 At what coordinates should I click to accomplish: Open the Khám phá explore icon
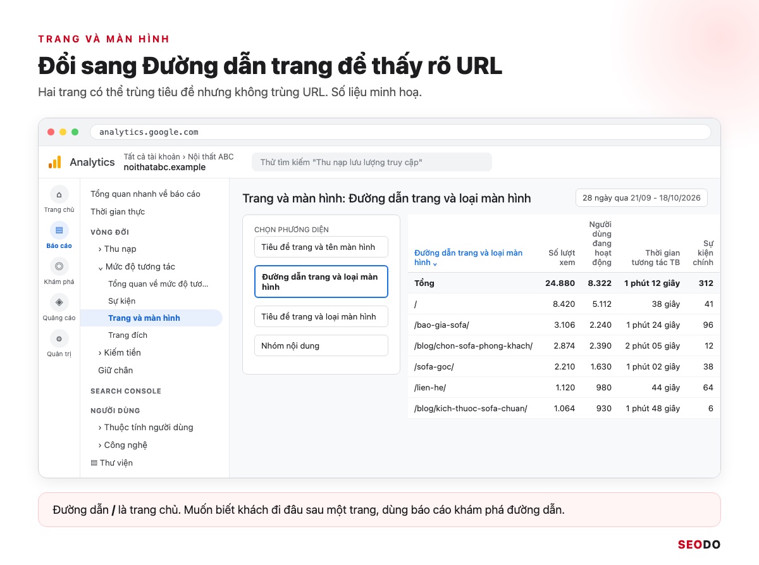pos(59,266)
